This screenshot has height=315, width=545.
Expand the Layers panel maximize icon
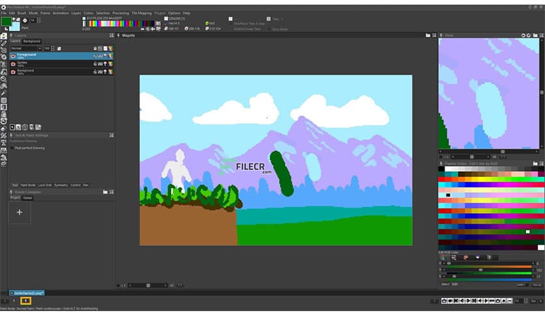(x=111, y=35)
